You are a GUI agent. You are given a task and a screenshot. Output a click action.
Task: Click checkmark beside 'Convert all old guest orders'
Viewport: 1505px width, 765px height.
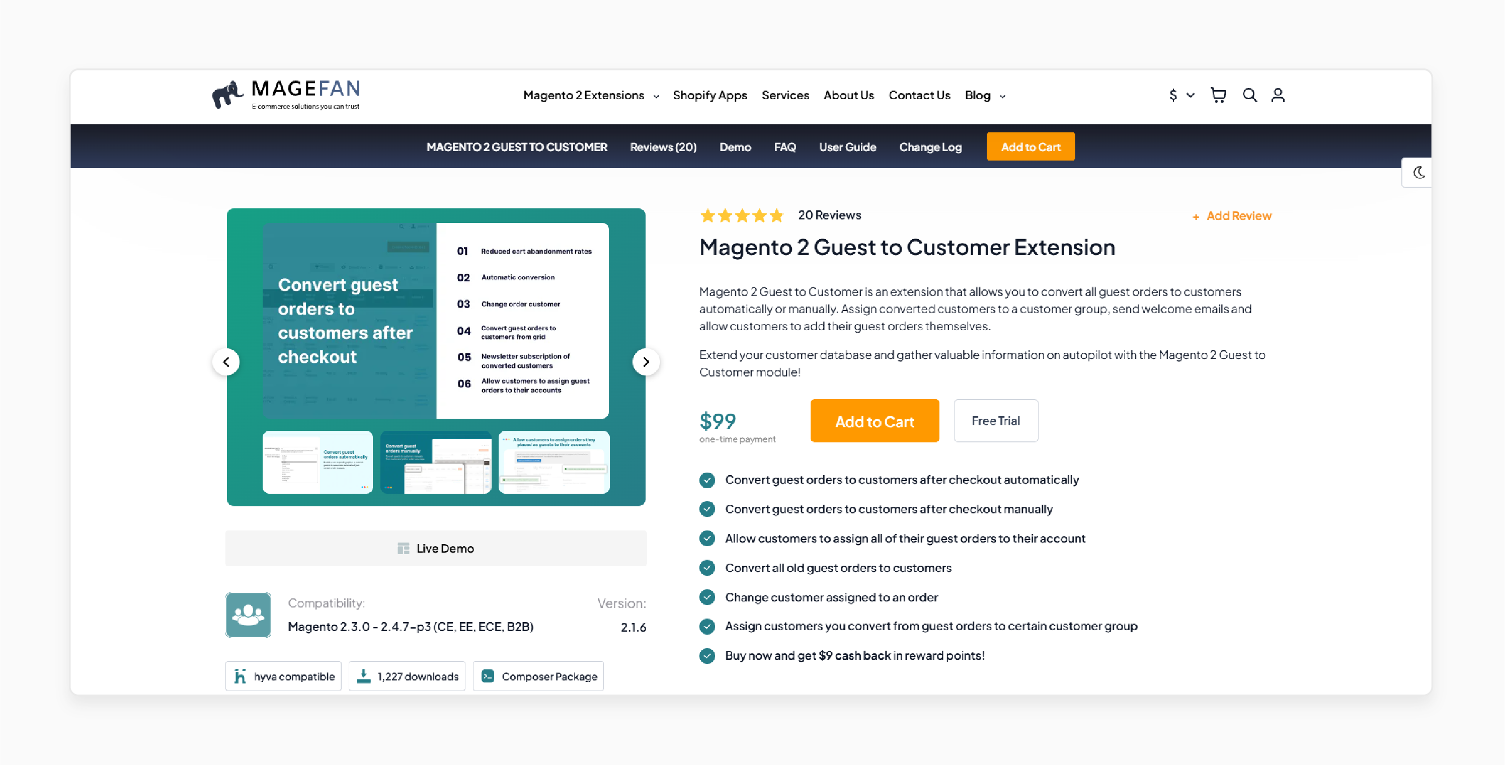click(x=707, y=568)
